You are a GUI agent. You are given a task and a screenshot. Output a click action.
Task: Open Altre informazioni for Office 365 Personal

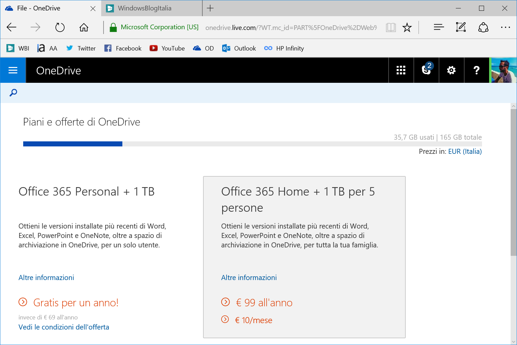[x=46, y=278]
